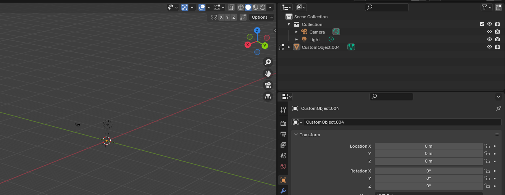Uncheck the Collection exclude checkbox

pyautogui.click(x=482, y=24)
